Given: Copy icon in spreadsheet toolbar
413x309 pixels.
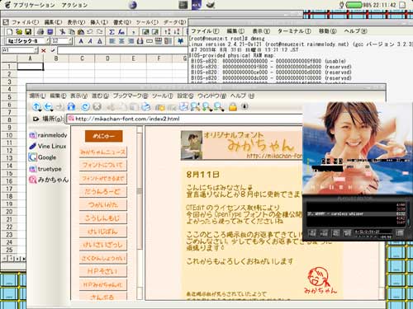Looking at the screenshot, I should (x=72, y=32).
